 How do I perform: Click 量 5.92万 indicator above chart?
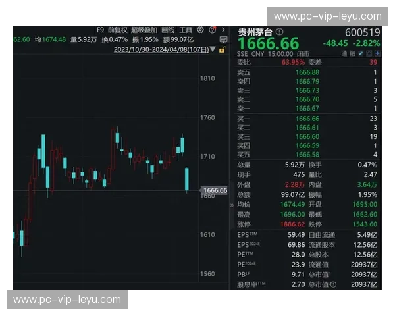(x=84, y=39)
